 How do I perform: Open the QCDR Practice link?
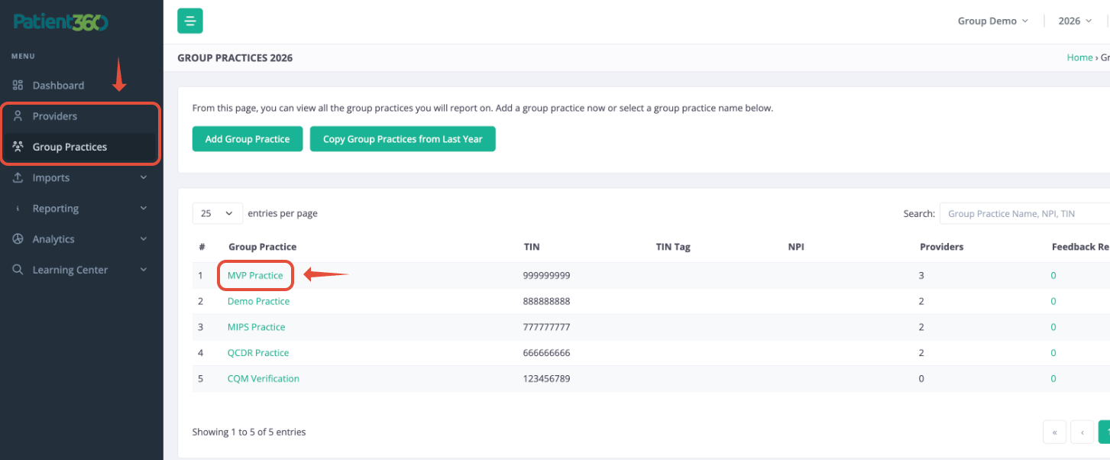pos(258,353)
